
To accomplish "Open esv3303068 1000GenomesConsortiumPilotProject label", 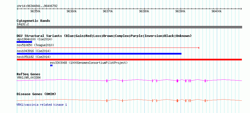I will (89, 63).
